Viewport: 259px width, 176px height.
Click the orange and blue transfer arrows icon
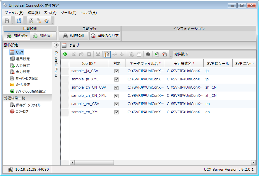pos(47,21)
